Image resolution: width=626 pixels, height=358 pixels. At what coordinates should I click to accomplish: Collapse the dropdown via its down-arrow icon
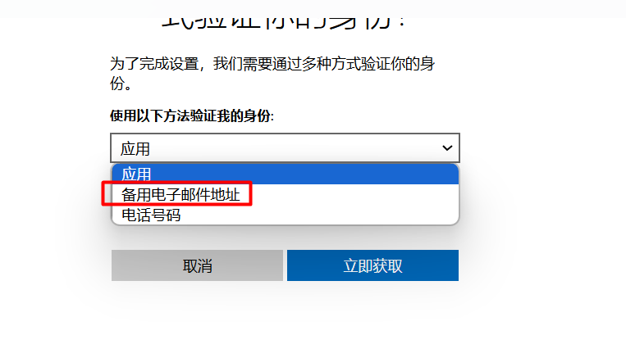pos(447,148)
